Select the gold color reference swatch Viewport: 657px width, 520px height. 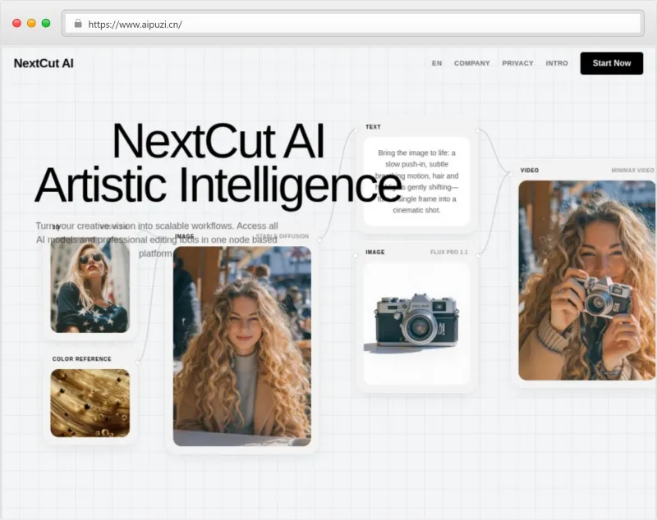point(90,402)
